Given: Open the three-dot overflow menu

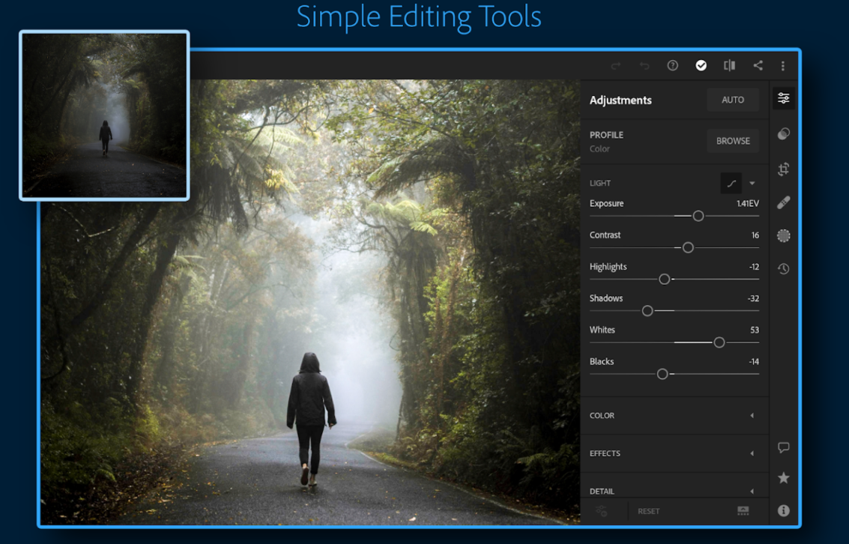Looking at the screenshot, I should [x=783, y=66].
